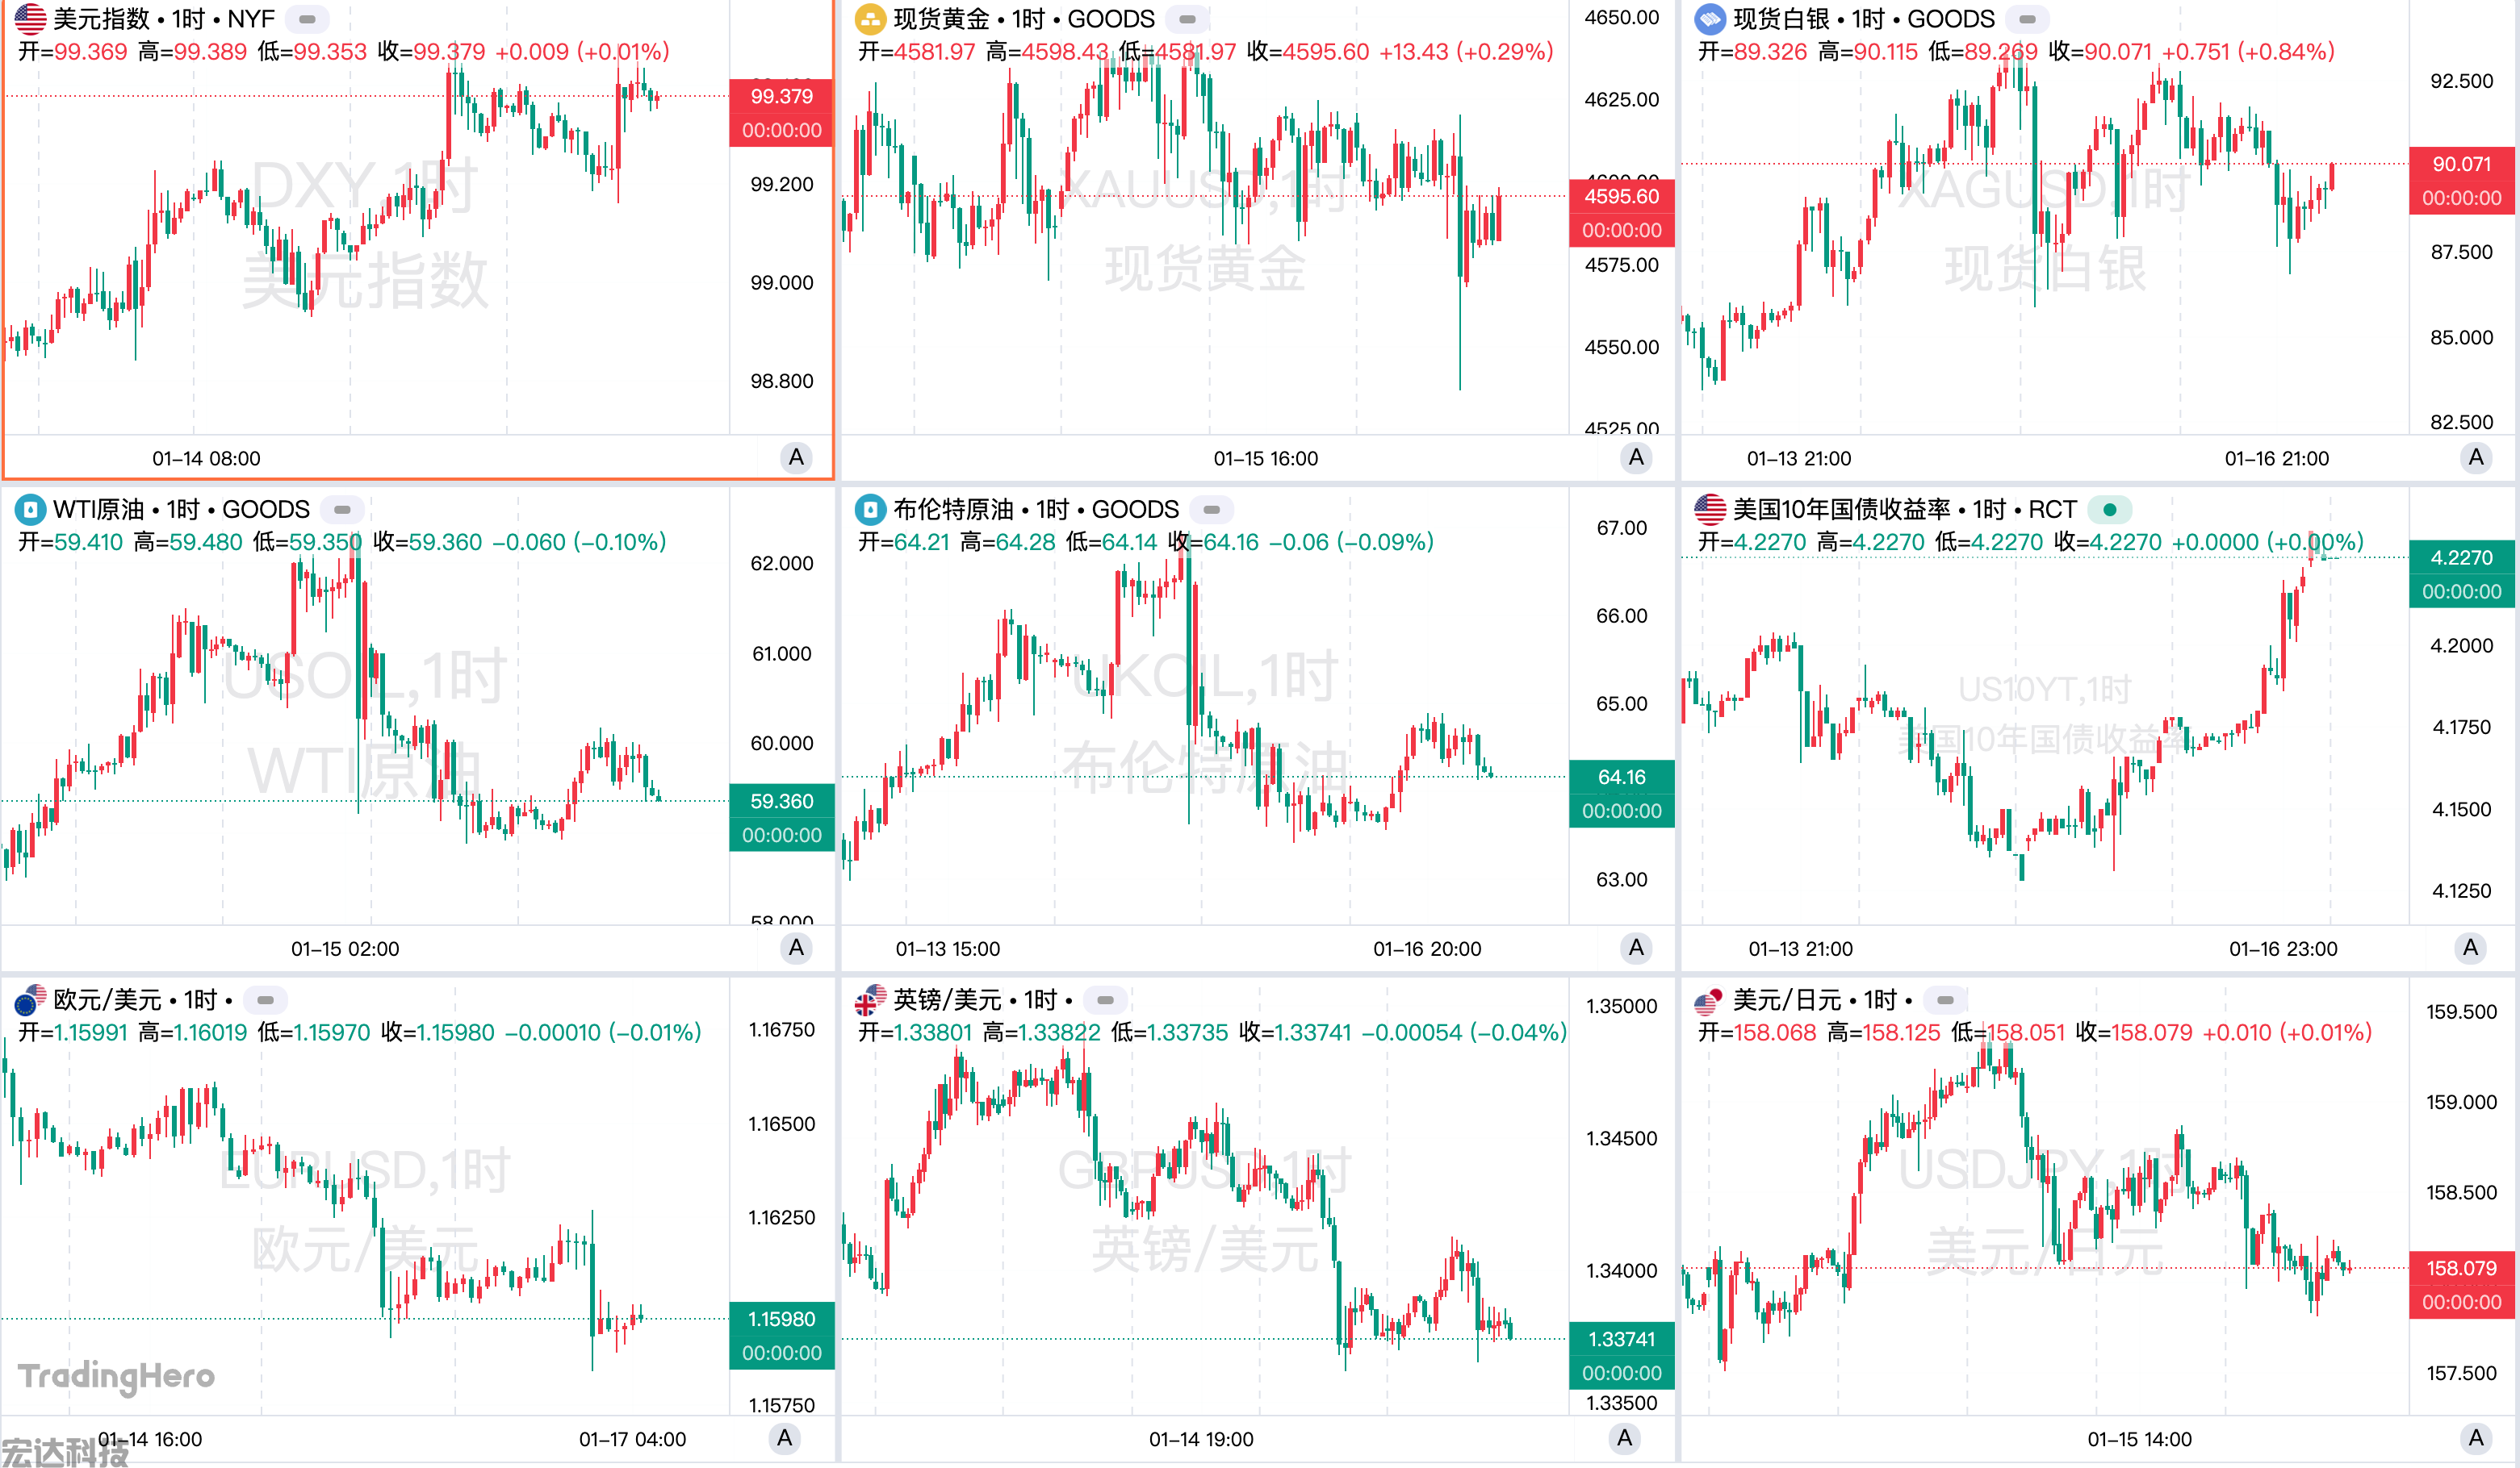Expand the spot silver legend pill

[x=2027, y=19]
